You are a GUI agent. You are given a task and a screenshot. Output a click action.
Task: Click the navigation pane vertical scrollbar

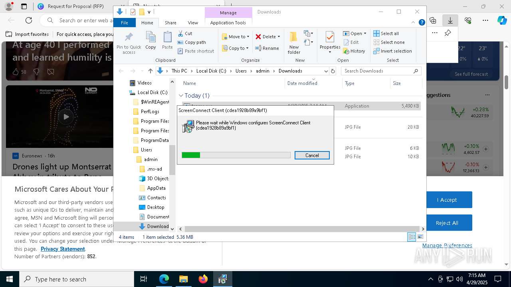pyautogui.click(x=172, y=160)
